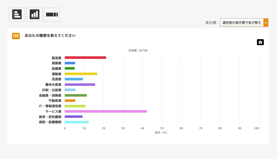Switch to stacked band chart view
Image resolution: width=277 pixels, height=159 pixels.
click(x=52, y=15)
